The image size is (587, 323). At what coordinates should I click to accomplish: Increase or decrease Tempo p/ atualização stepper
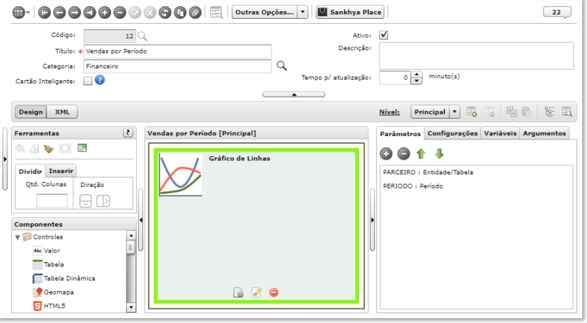416,77
